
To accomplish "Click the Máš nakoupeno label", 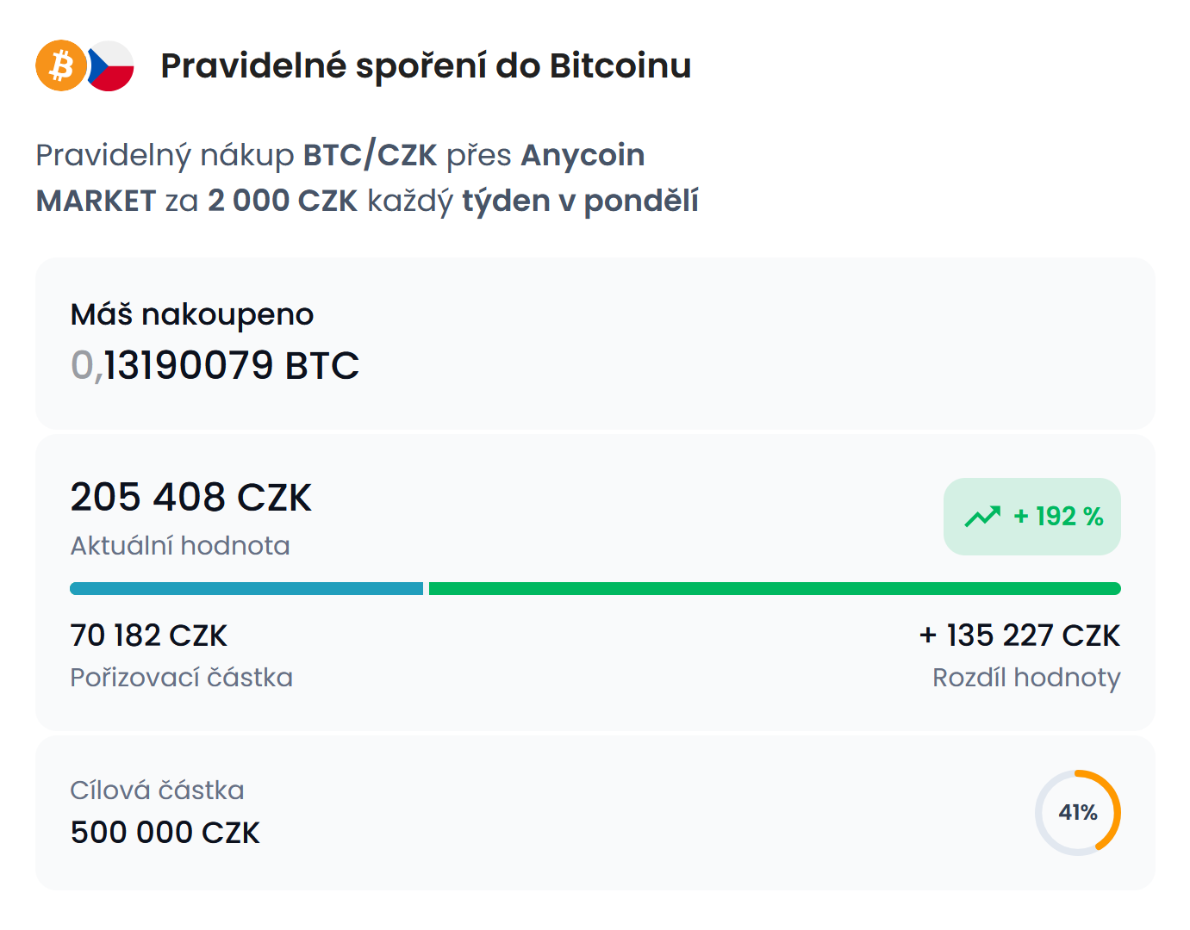I will tap(192, 314).
